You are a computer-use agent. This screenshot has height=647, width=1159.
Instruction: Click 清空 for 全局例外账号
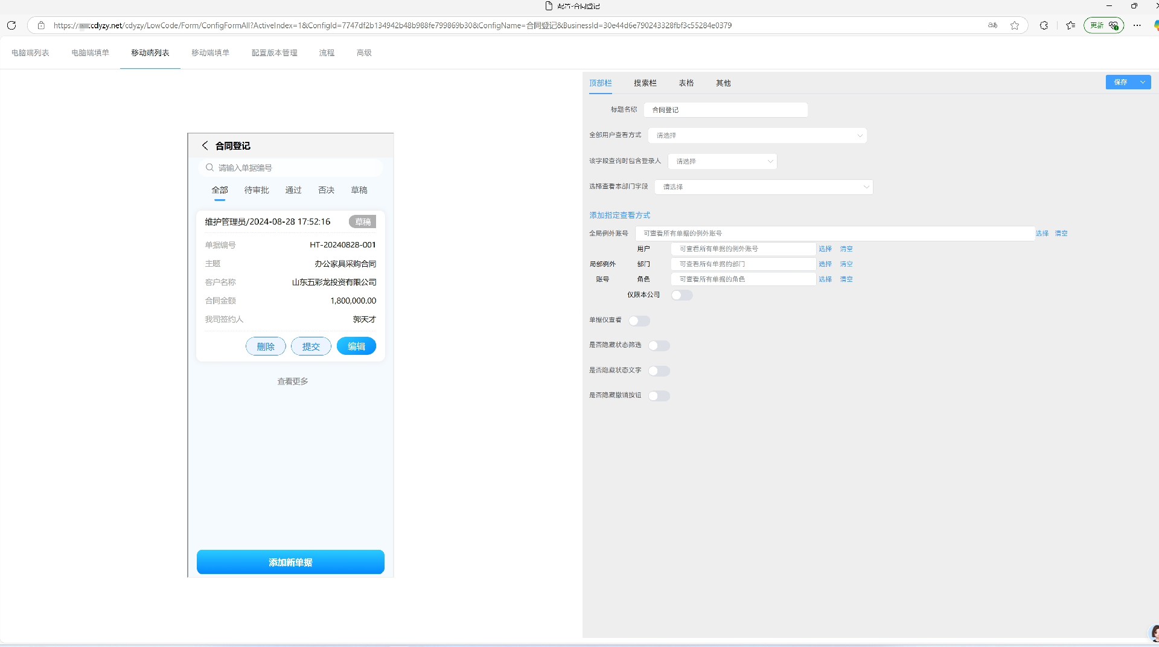[1061, 234]
